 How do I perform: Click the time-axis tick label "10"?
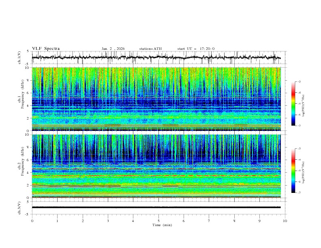click(x=285, y=221)
